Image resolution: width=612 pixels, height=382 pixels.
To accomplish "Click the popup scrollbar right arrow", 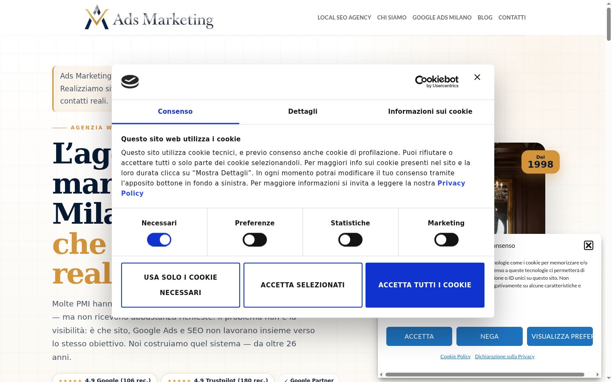I will [598, 374].
